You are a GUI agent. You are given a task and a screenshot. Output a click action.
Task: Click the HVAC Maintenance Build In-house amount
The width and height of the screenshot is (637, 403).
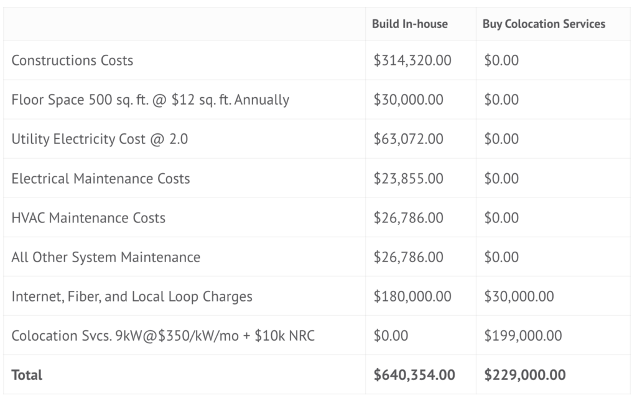pyautogui.click(x=408, y=217)
